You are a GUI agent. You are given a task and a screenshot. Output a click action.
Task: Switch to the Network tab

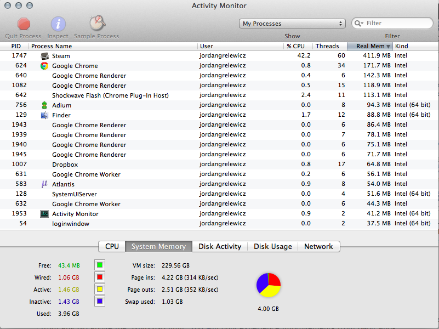pos(318,246)
